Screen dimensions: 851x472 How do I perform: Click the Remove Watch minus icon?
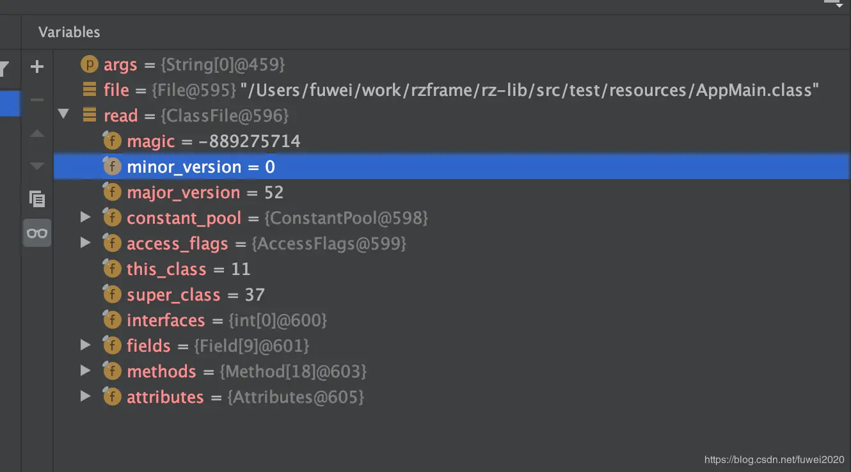click(37, 100)
